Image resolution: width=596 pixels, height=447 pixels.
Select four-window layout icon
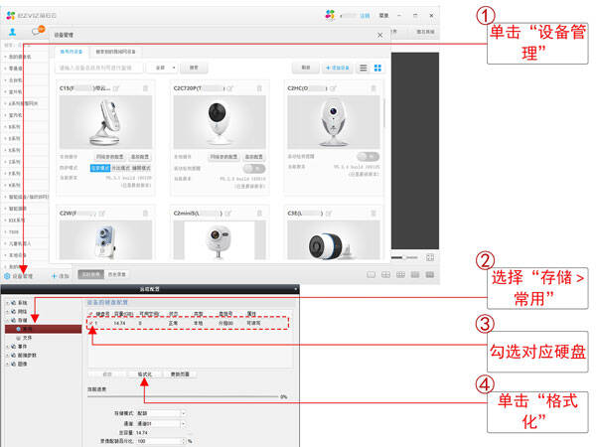pyautogui.click(x=385, y=275)
